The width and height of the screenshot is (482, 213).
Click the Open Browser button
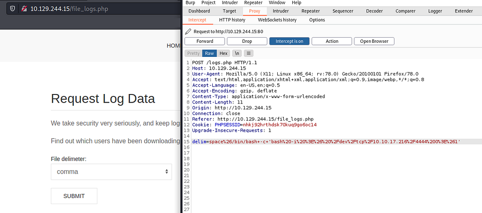[x=374, y=41]
